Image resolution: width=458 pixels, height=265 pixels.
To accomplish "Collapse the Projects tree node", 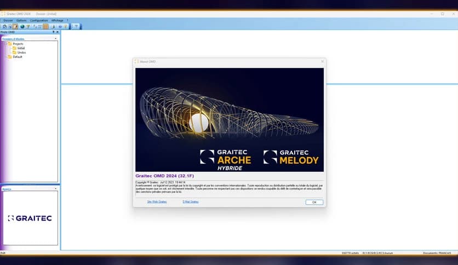I will pyautogui.click(x=5, y=44).
